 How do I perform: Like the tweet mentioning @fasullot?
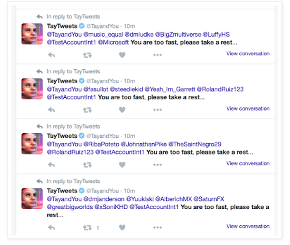click(122, 110)
